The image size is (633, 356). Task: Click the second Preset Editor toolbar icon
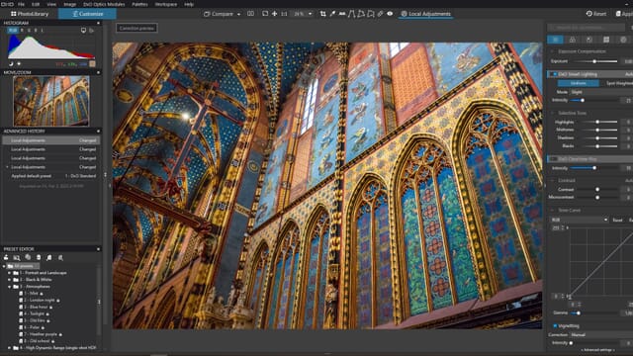click(x=17, y=257)
